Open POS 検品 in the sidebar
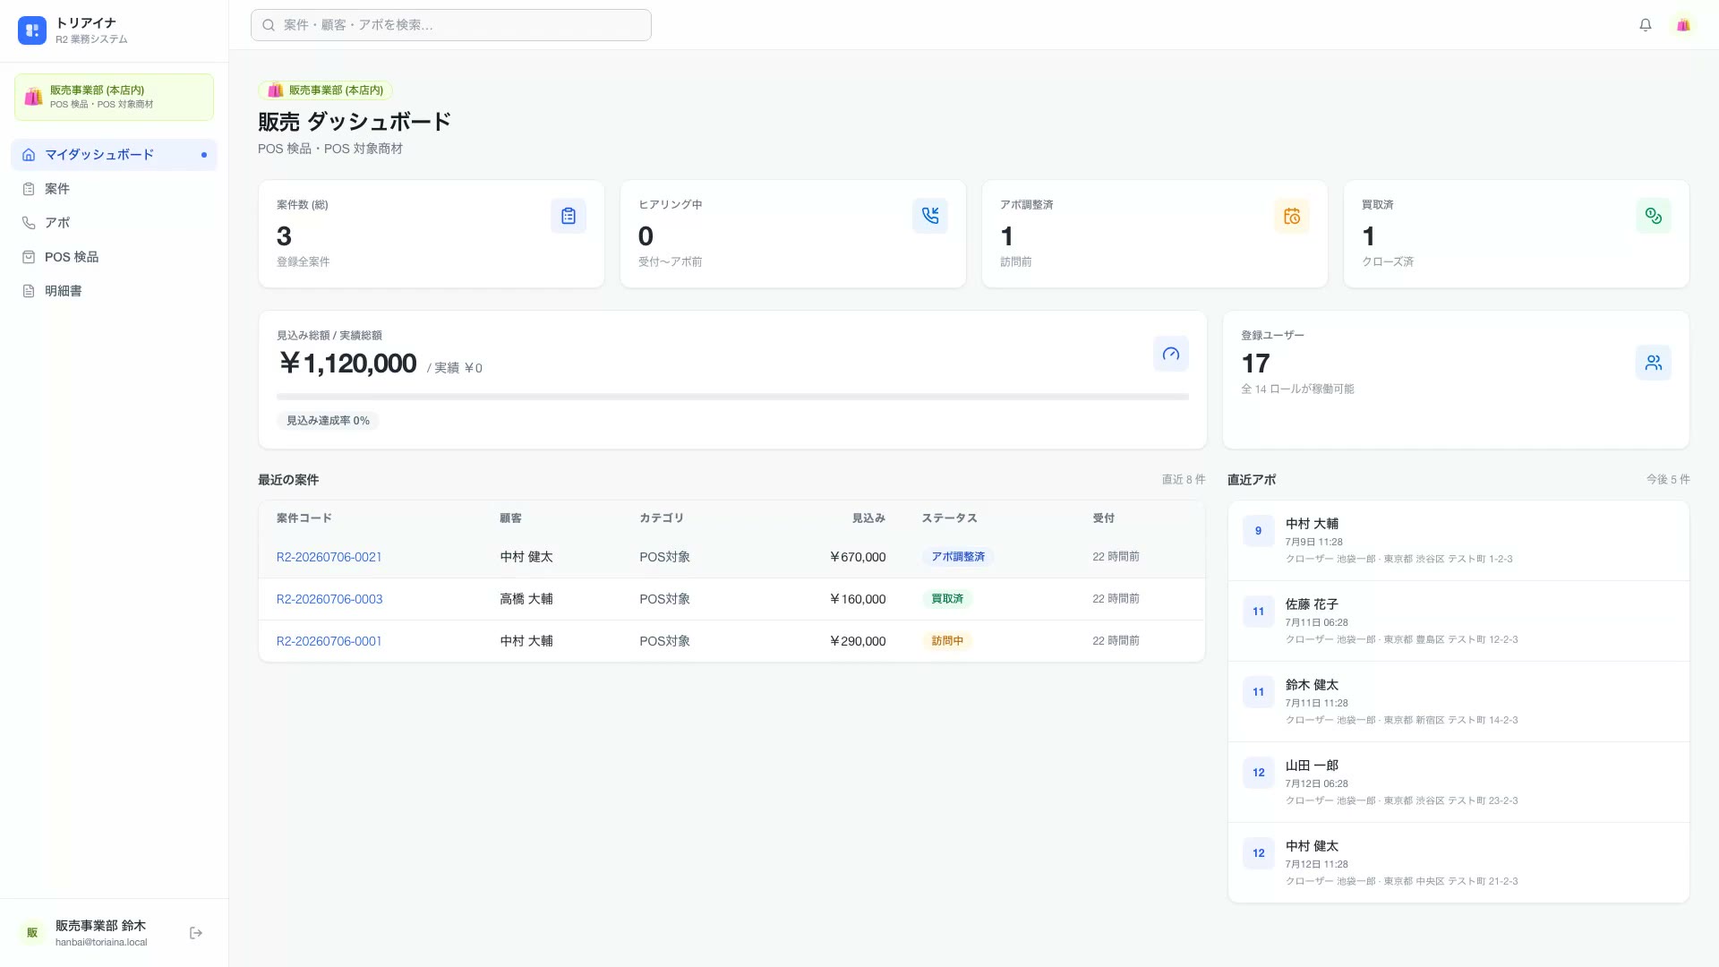1719x967 pixels. coord(114,257)
